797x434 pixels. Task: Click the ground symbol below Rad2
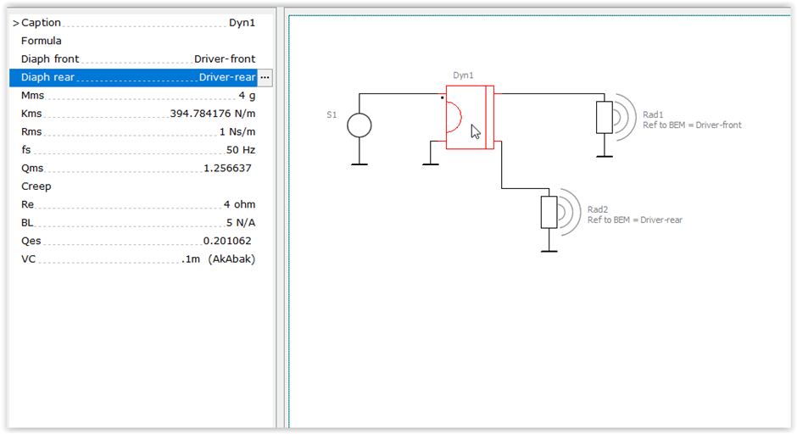point(549,249)
